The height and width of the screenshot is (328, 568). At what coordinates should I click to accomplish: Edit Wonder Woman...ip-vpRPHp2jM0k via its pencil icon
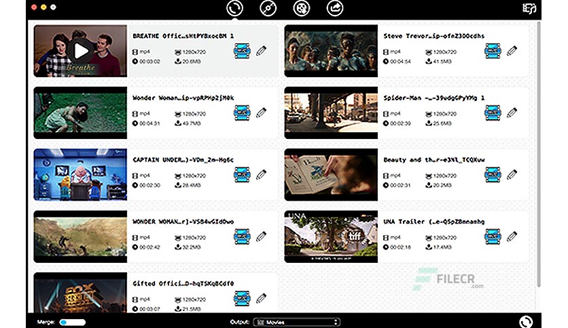[261, 112]
